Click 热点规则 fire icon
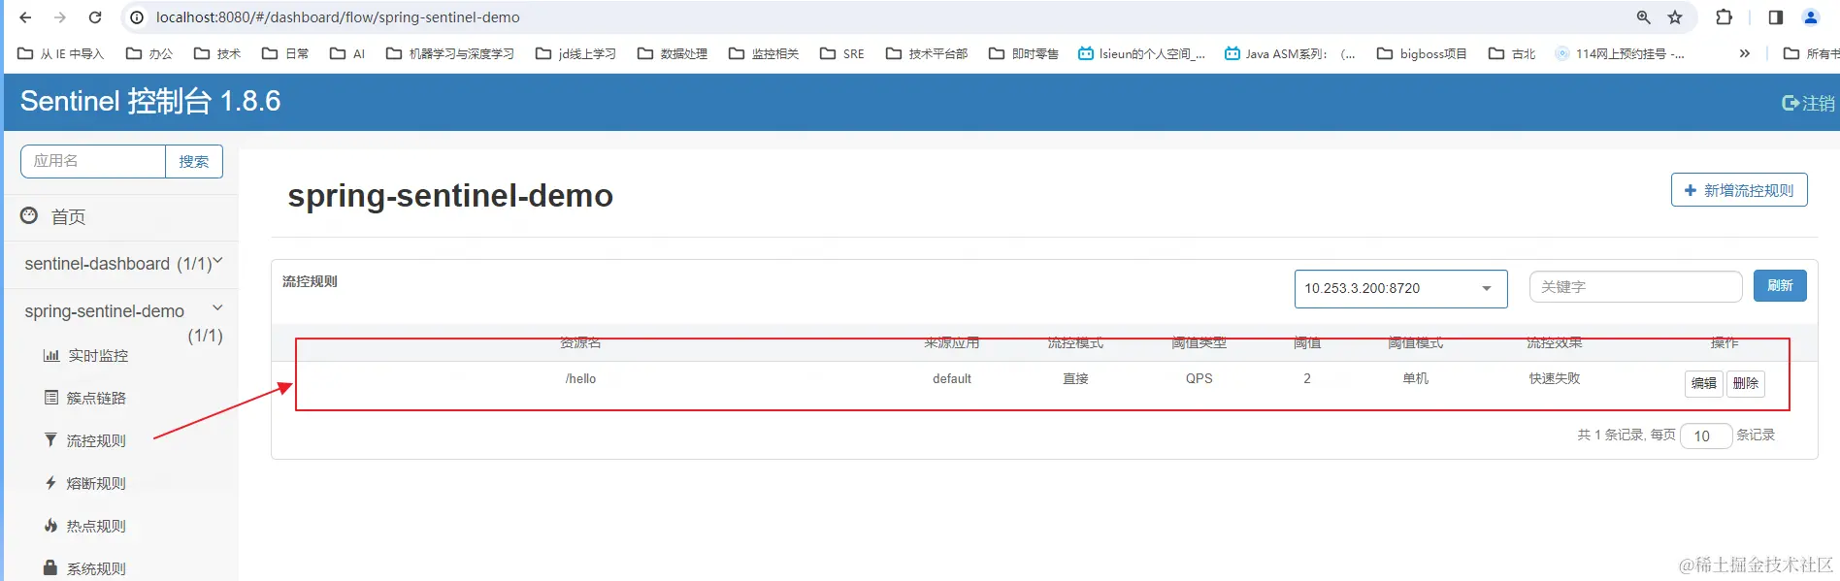Image resolution: width=1840 pixels, height=581 pixels. [50, 526]
